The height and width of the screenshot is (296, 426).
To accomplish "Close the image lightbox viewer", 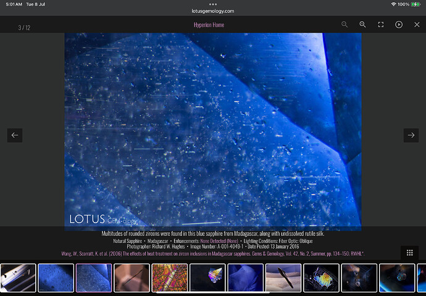I will coord(417,25).
